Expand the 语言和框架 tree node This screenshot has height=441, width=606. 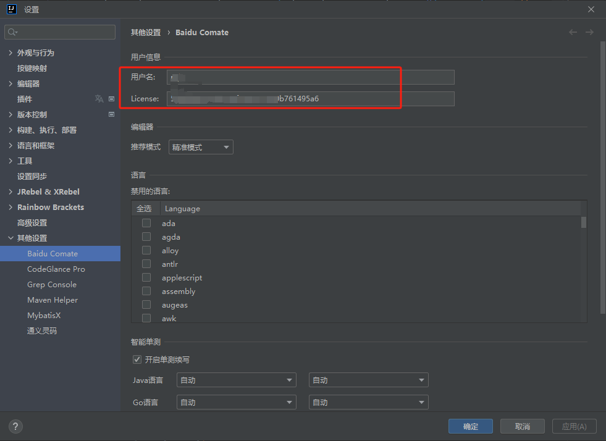(x=11, y=145)
